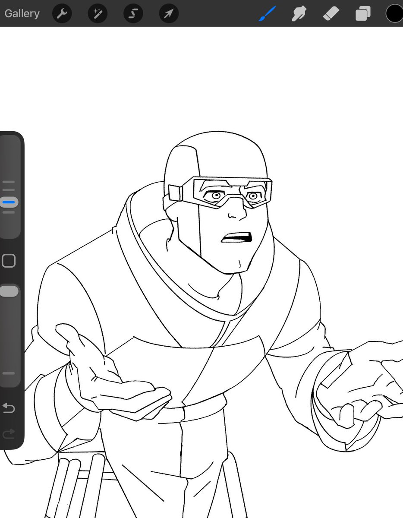Screen dimensions: 403x518
Task: Return to the Gallery
Action: [x=22, y=13]
